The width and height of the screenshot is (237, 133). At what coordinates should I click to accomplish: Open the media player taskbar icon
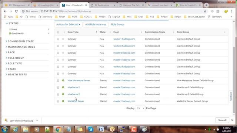pyautogui.click(x=37, y=129)
